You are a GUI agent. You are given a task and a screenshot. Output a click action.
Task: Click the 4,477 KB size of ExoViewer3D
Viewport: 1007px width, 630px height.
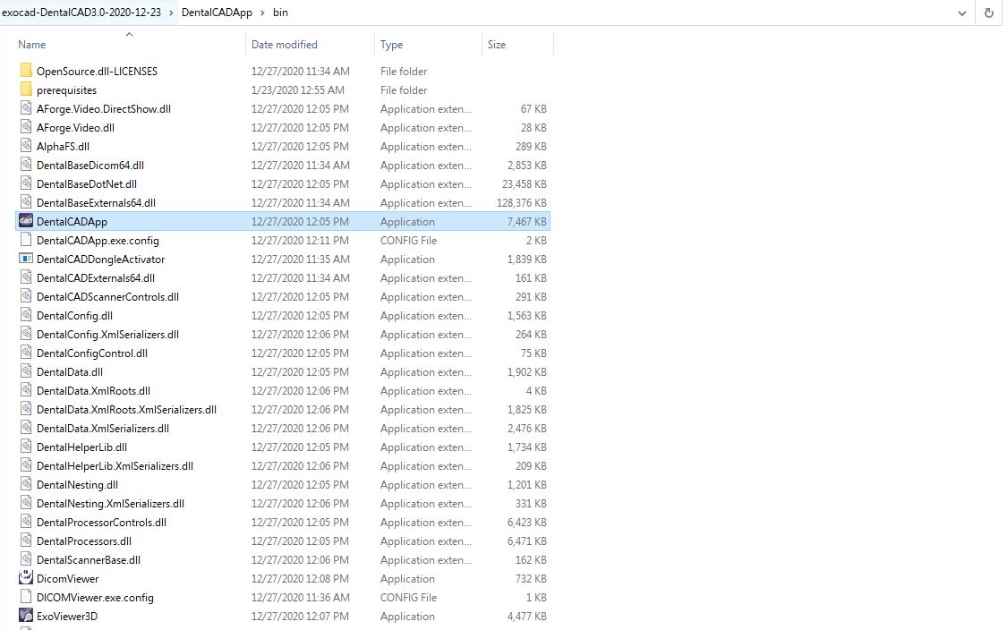(x=526, y=617)
